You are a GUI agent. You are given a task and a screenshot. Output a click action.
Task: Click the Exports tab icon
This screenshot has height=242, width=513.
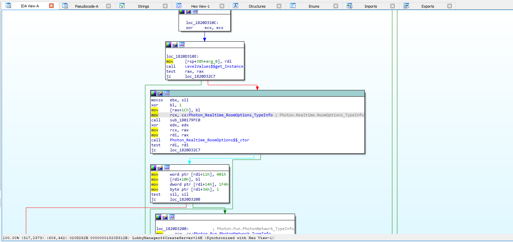(x=406, y=6)
